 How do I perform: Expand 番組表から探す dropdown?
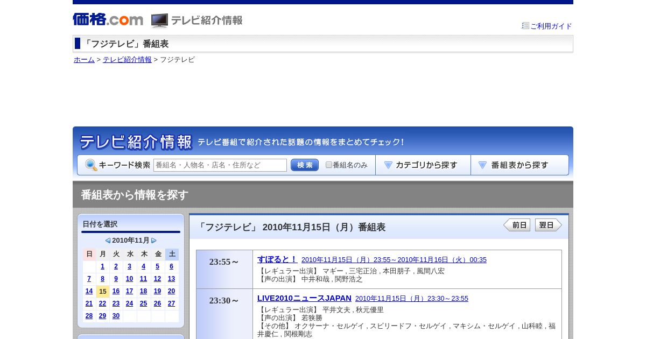coord(519,165)
